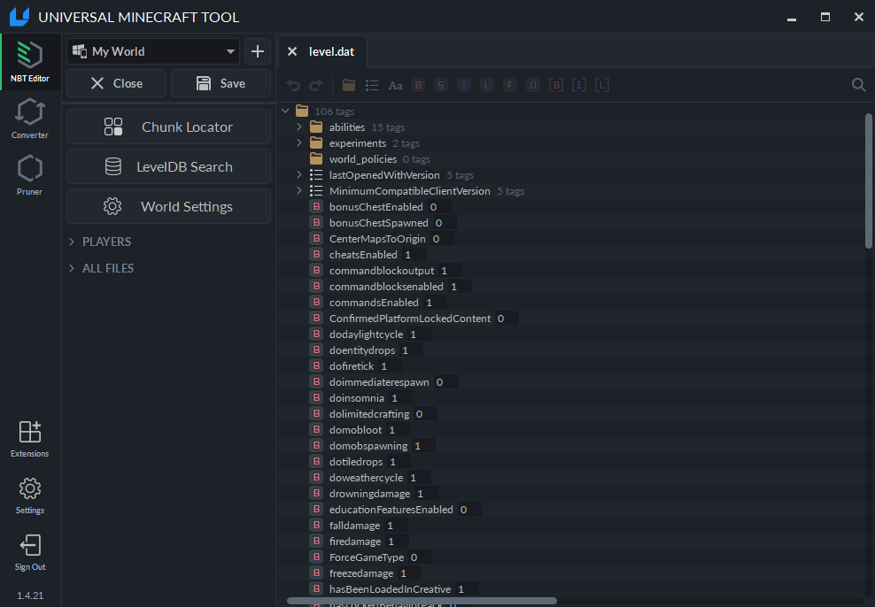Open the Settings gear in sidebar
Screen dimensions: 875x607
coord(30,496)
